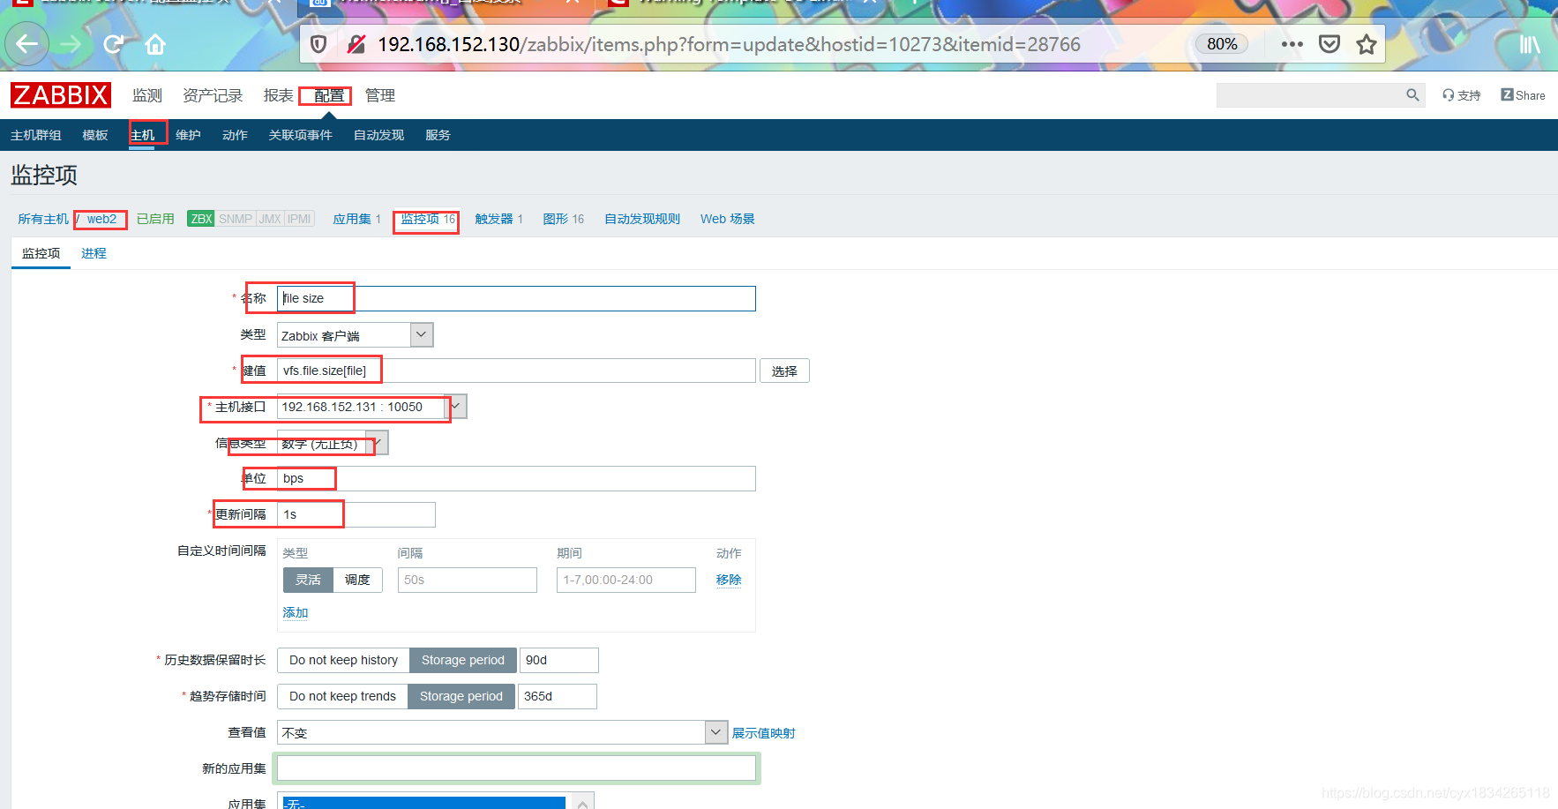Image resolution: width=1558 pixels, height=809 pixels.
Task: Reload the page with refresh icon
Action: (x=113, y=44)
